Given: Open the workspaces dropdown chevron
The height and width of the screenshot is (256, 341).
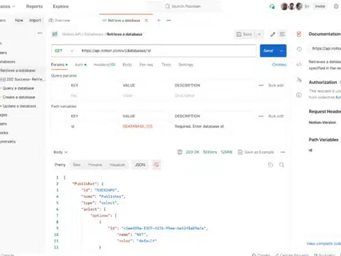Looking at the screenshot, I should (14, 6).
